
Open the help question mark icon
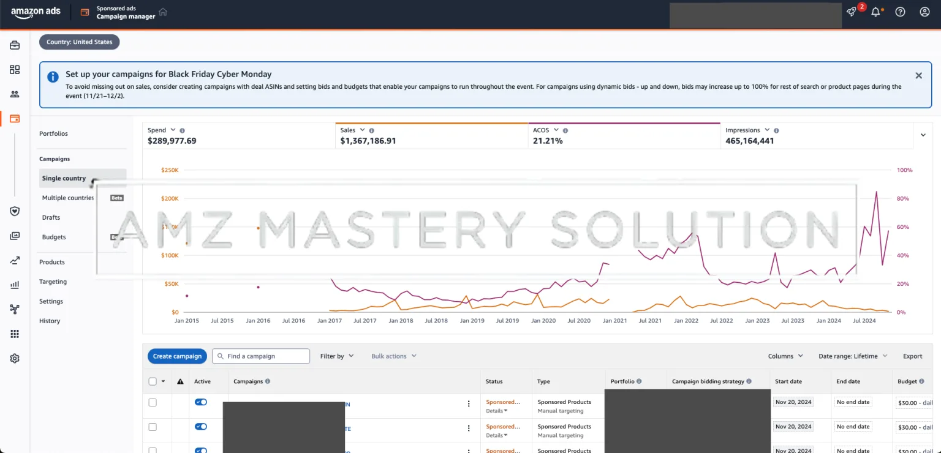[900, 12]
